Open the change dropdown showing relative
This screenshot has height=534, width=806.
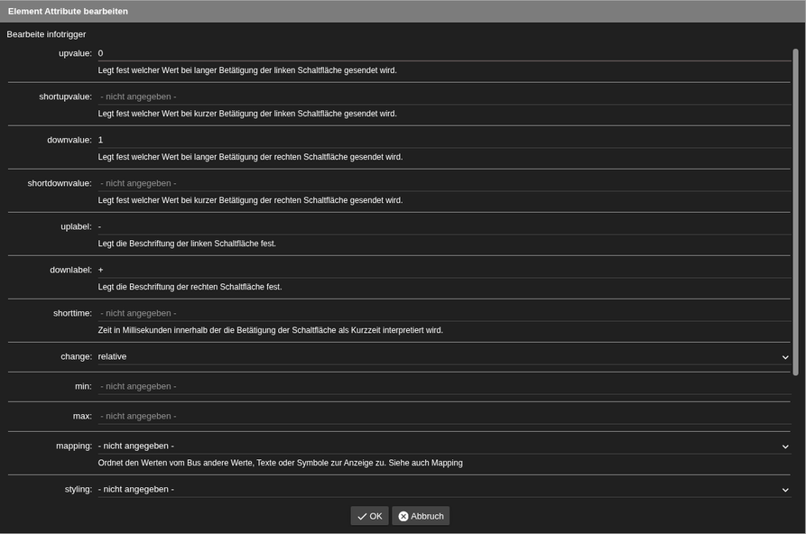point(444,356)
